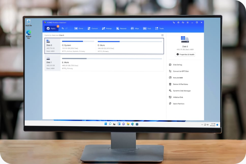
Task: Choose Wipe from the toolbar
Action: [x=135, y=28]
